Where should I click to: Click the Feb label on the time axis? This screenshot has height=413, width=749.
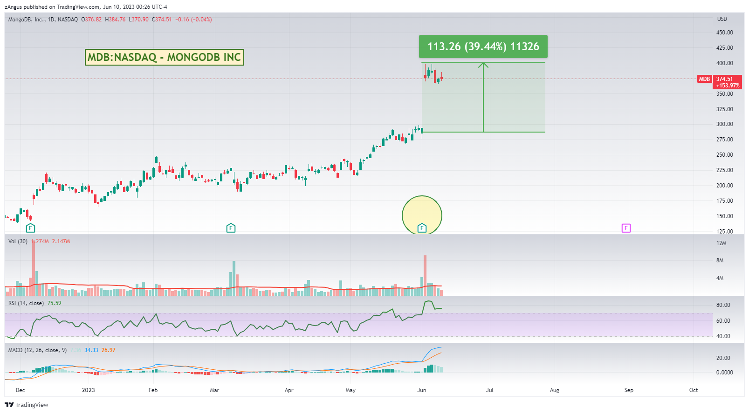[x=153, y=390]
